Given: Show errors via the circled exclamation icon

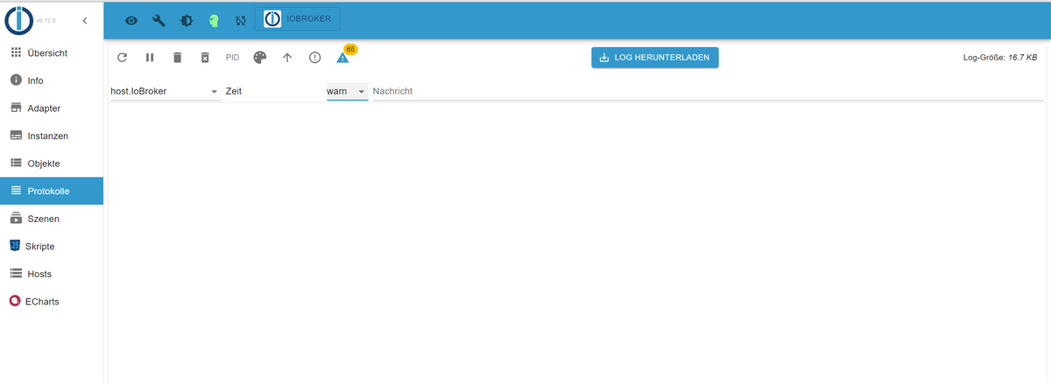Looking at the screenshot, I should point(314,58).
